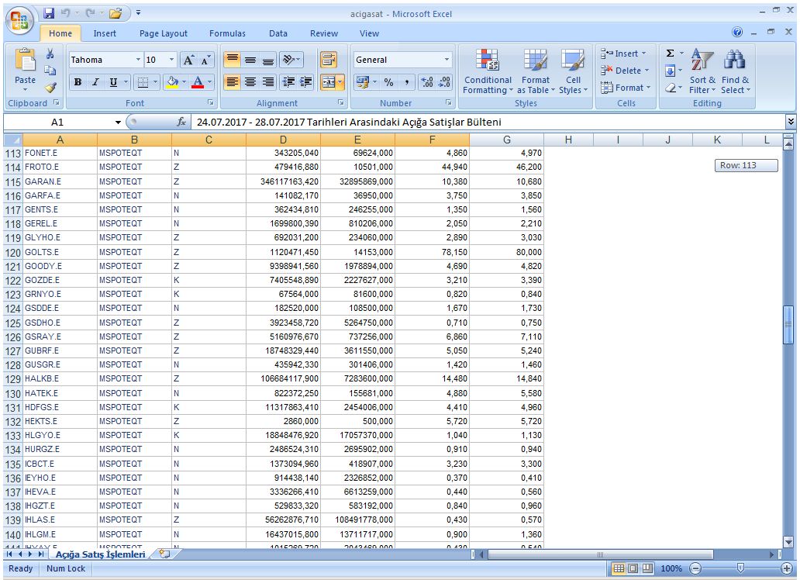
Task: Switch to Normal view
Action: point(619,568)
